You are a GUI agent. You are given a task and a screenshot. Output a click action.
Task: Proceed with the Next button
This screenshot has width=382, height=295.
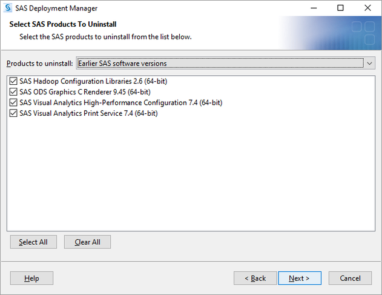coord(299,278)
